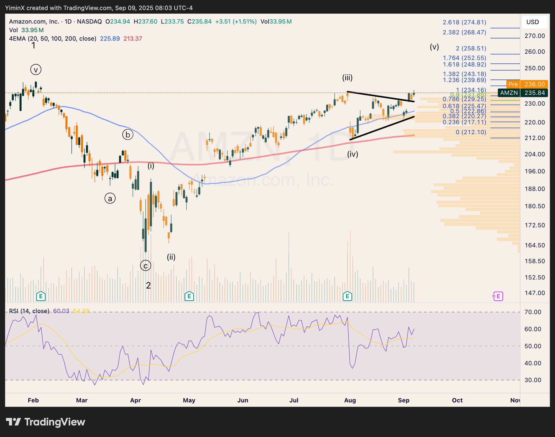The width and height of the screenshot is (555, 437).
Task: Click the Sep label on time axis
Action: [404, 400]
